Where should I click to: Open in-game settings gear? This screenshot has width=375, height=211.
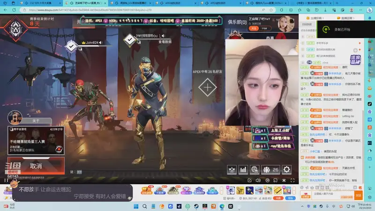(286, 170)
